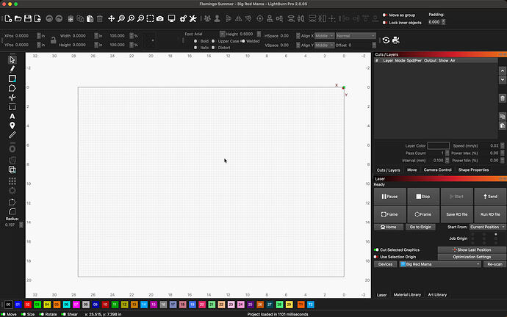Switch to the Move tab
The width and height of the screenshot is (507, 317).
pyautogui.click(x=412, y=170)
